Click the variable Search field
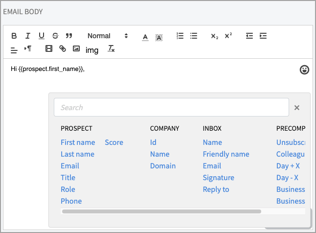Viewport: 316px width, 233px height. click(x=171, y=107)
